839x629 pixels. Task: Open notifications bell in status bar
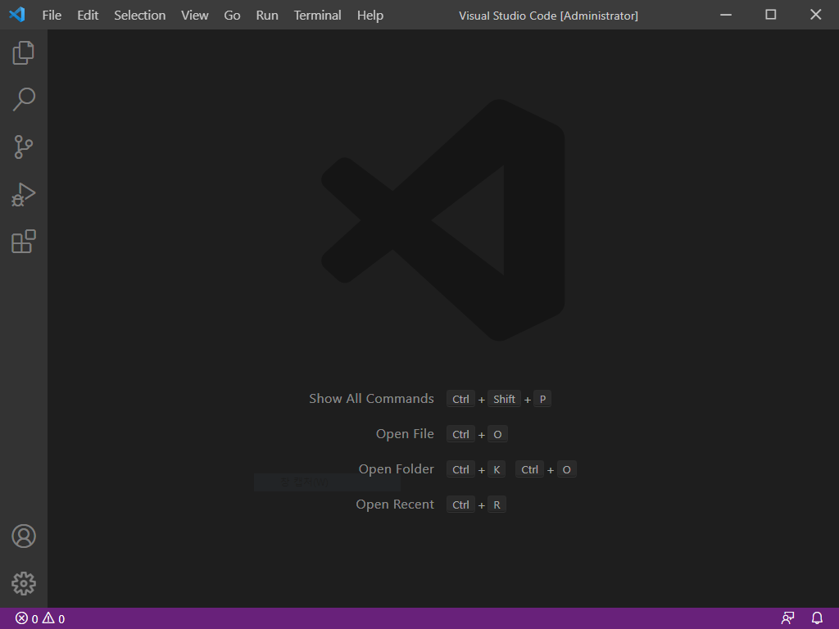click(x=817, y=618)
